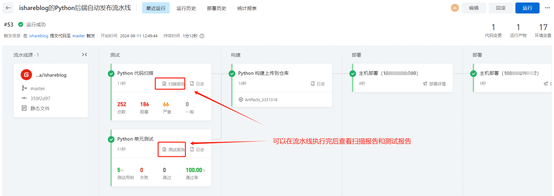Click the 构建 stage heading

tap(236, 55)
